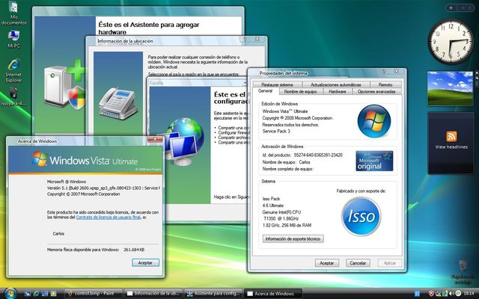This screenshot has height=299, width=479.
Task: Click the hardware wizard computer icon
Action: [x=63, y=84]
